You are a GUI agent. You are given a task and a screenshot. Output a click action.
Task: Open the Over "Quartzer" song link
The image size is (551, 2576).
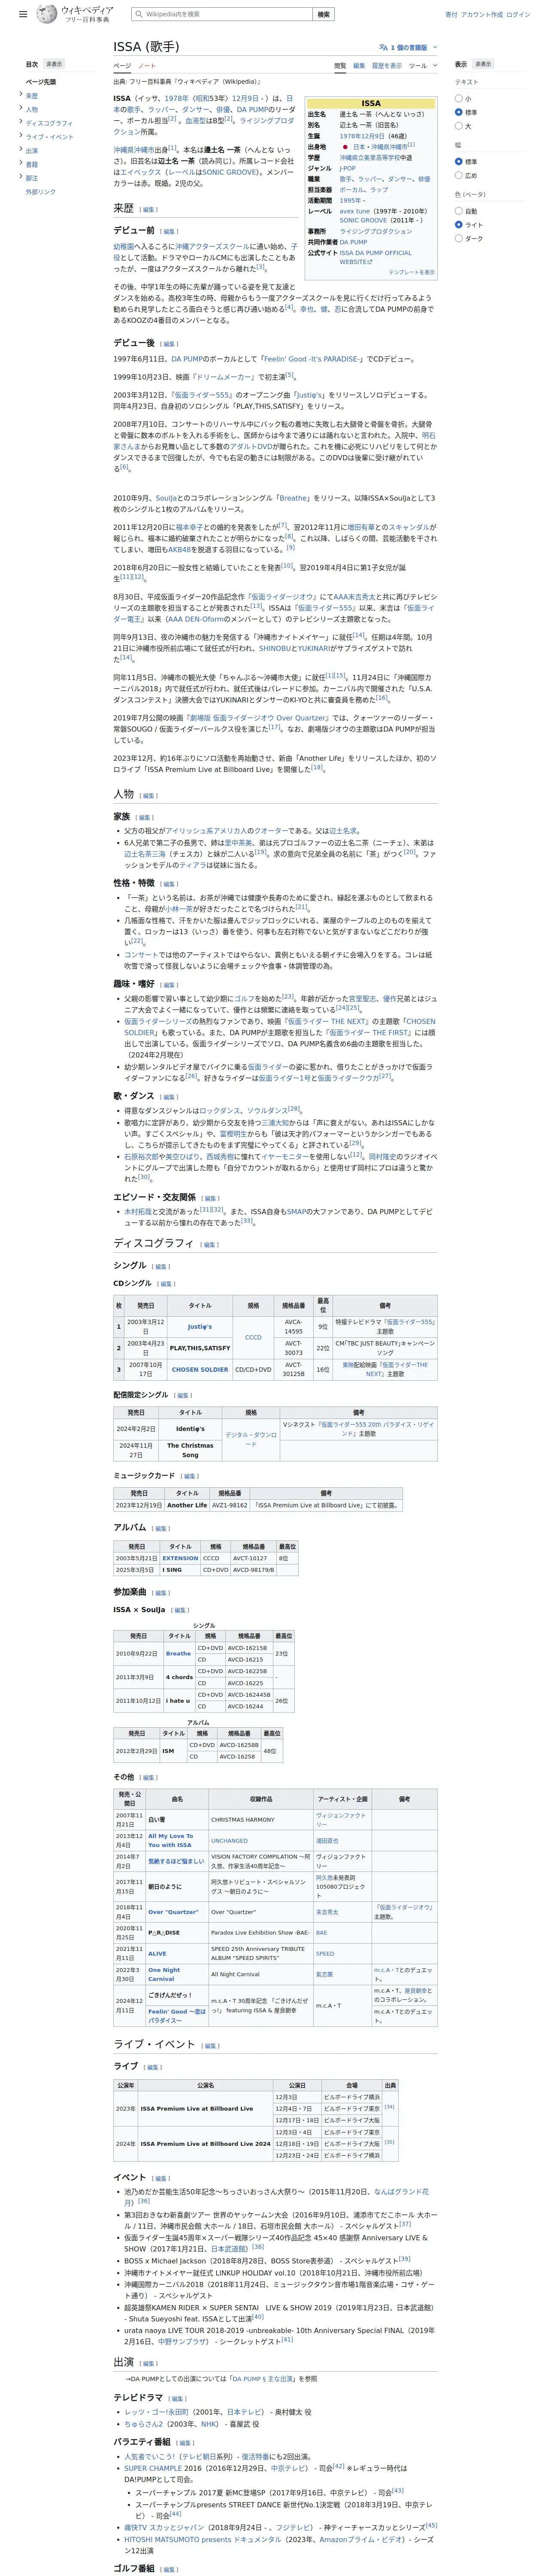click(x=173, y=1911)
